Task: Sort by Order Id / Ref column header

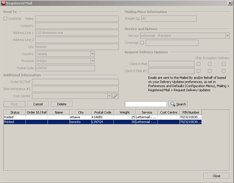Action: (x=37, y=112)
